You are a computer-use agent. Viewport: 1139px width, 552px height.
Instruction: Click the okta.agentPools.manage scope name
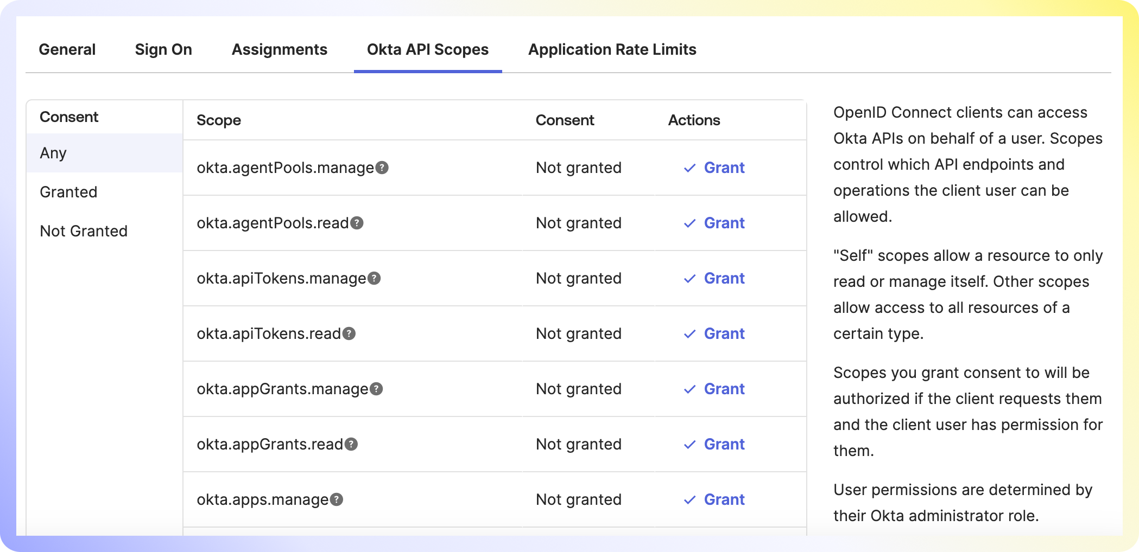click(285, 168)
